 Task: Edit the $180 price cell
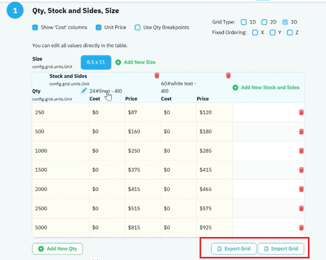[214, 131]
